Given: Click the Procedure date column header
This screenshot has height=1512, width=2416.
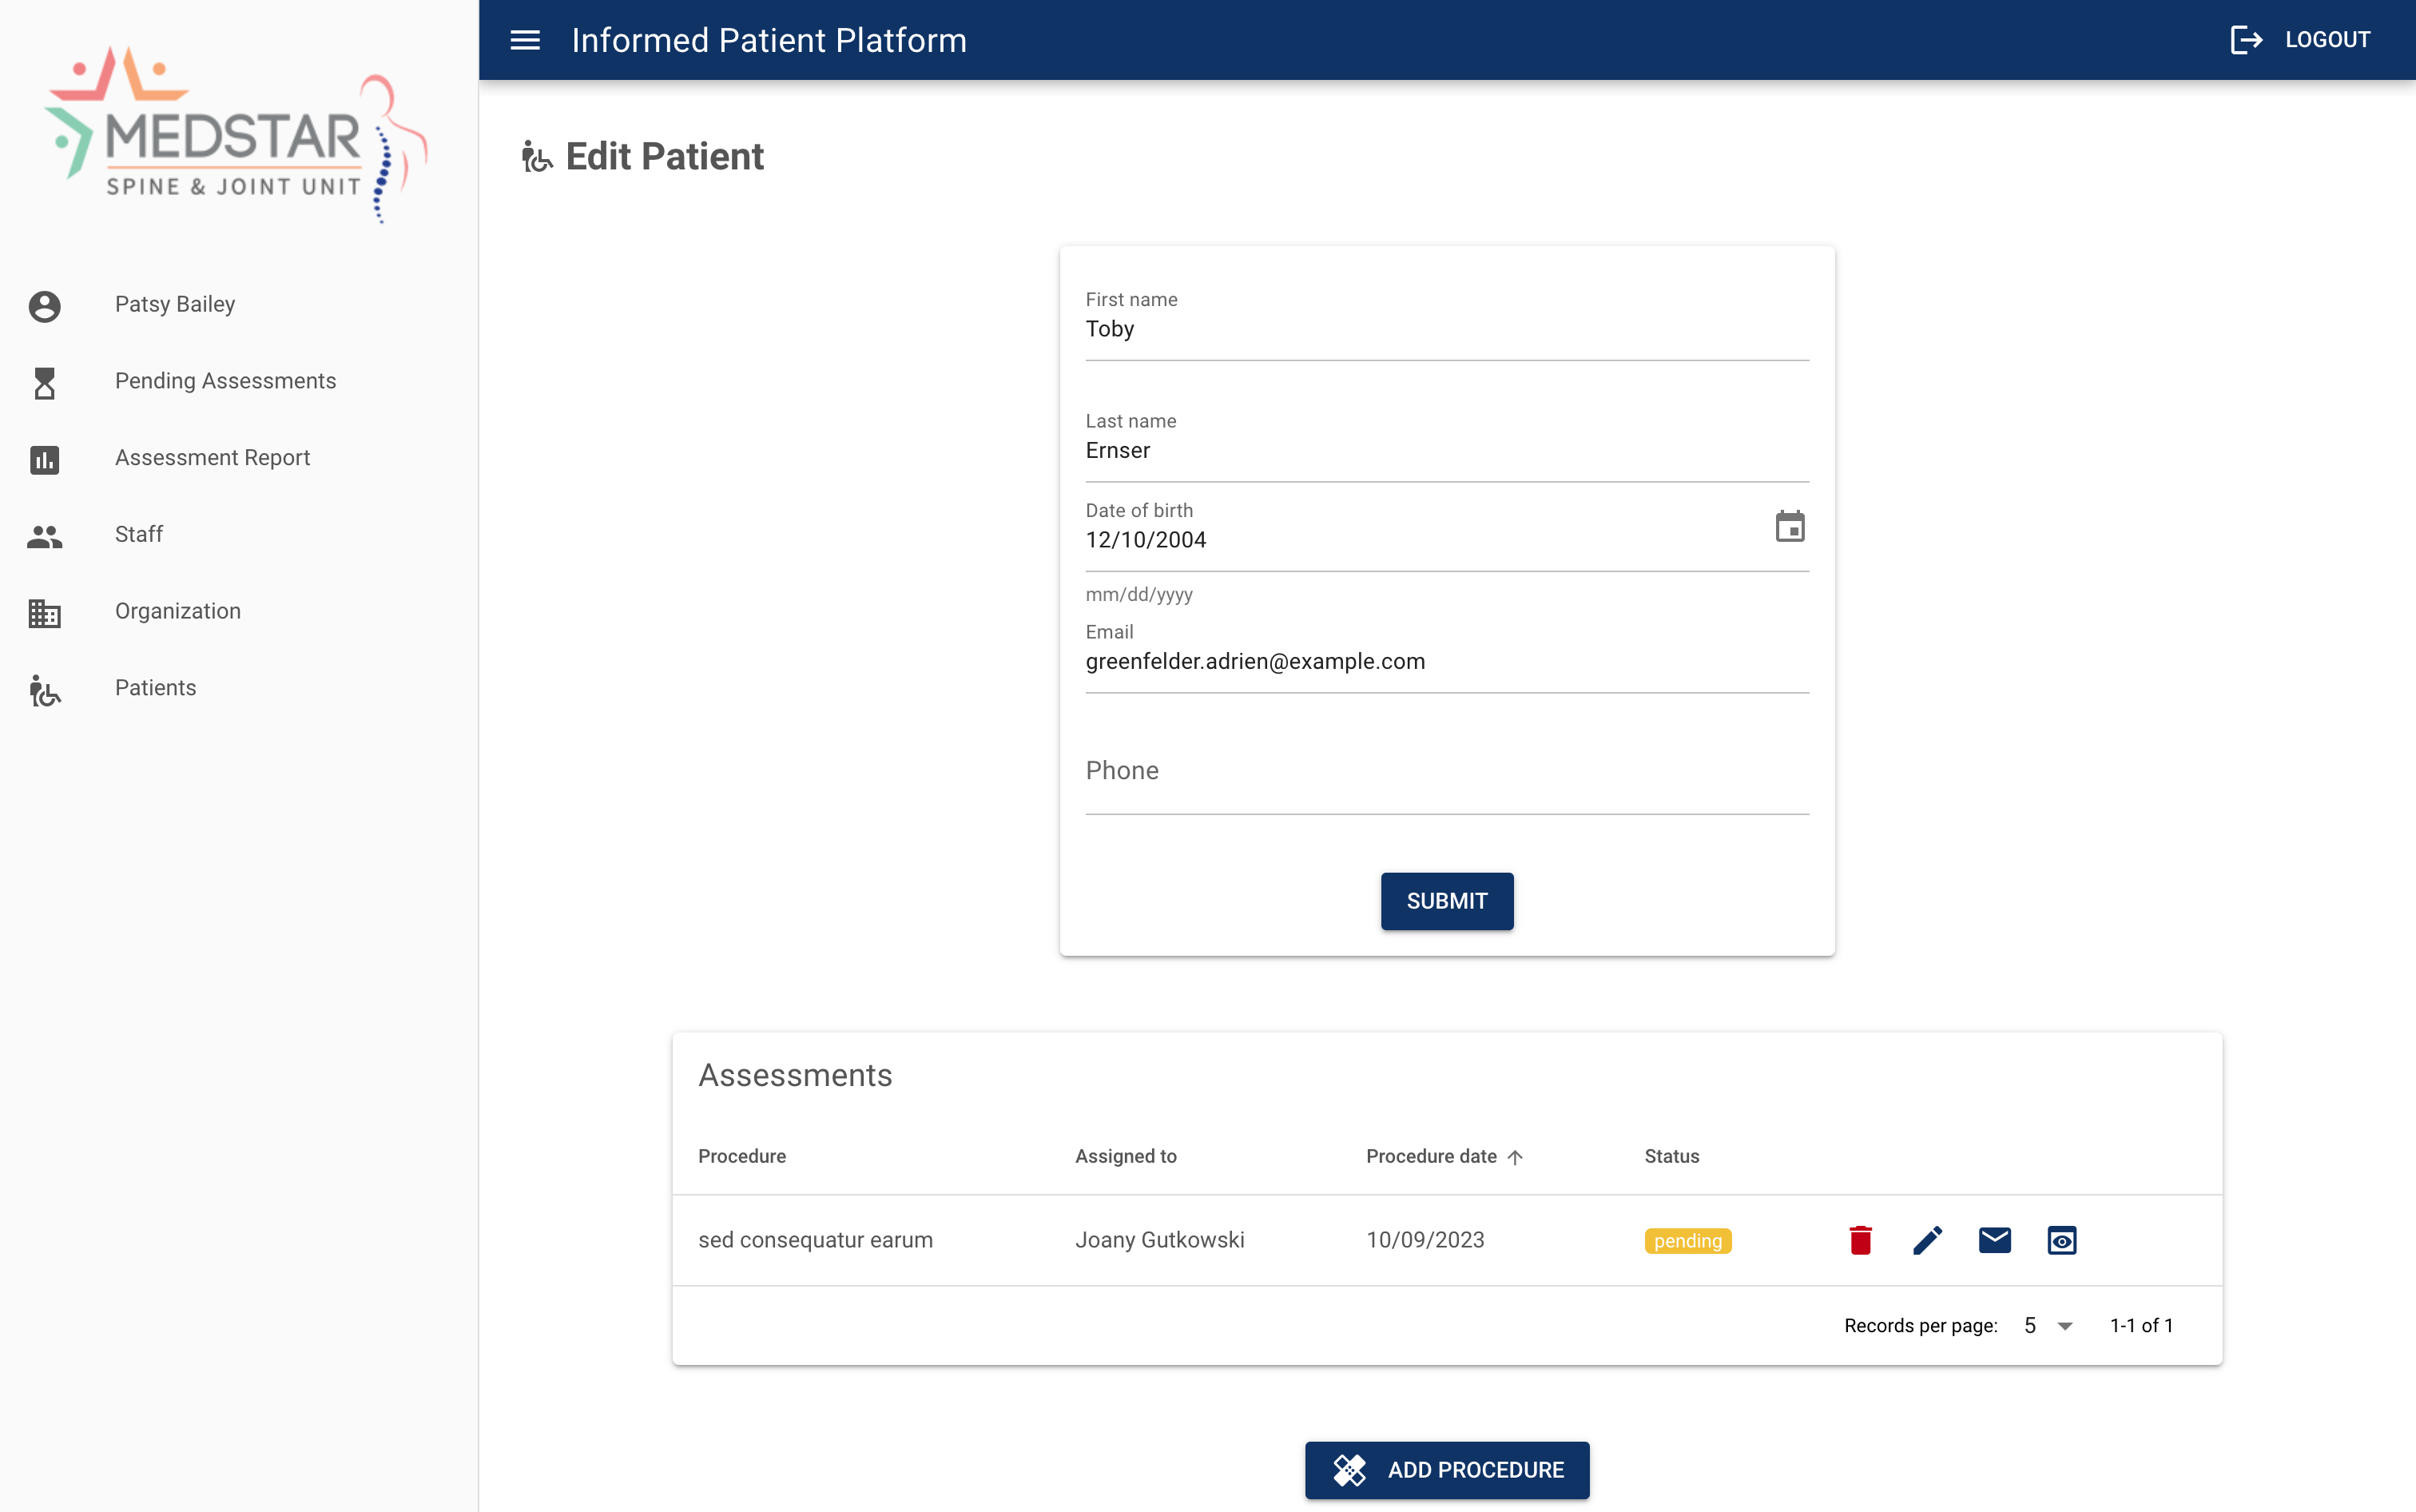Looking at the screenshot, I should tap(1430, 1156).
